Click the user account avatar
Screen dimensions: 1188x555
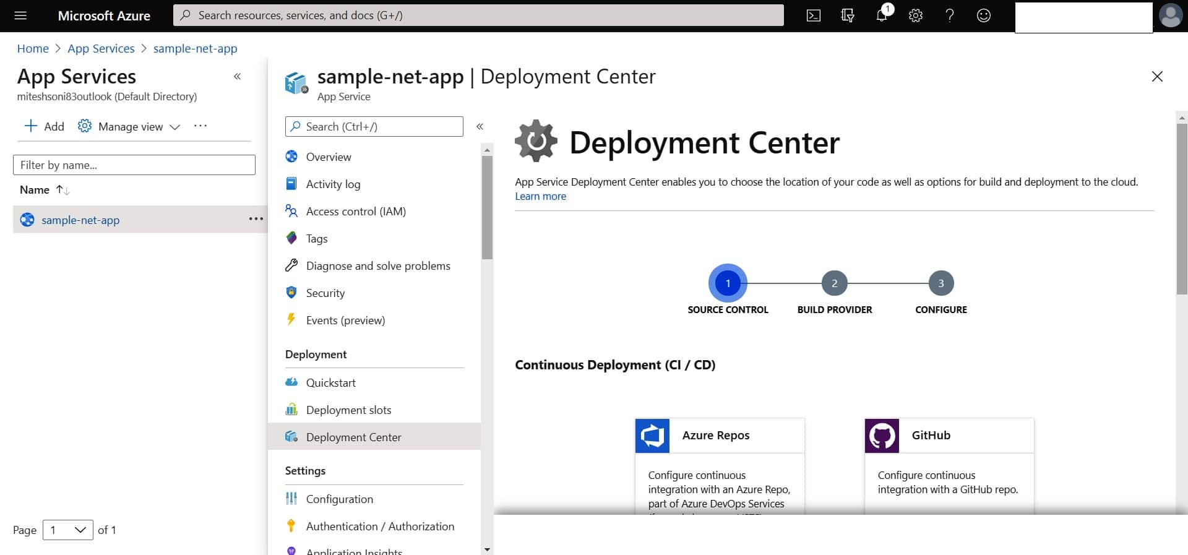1170,15
